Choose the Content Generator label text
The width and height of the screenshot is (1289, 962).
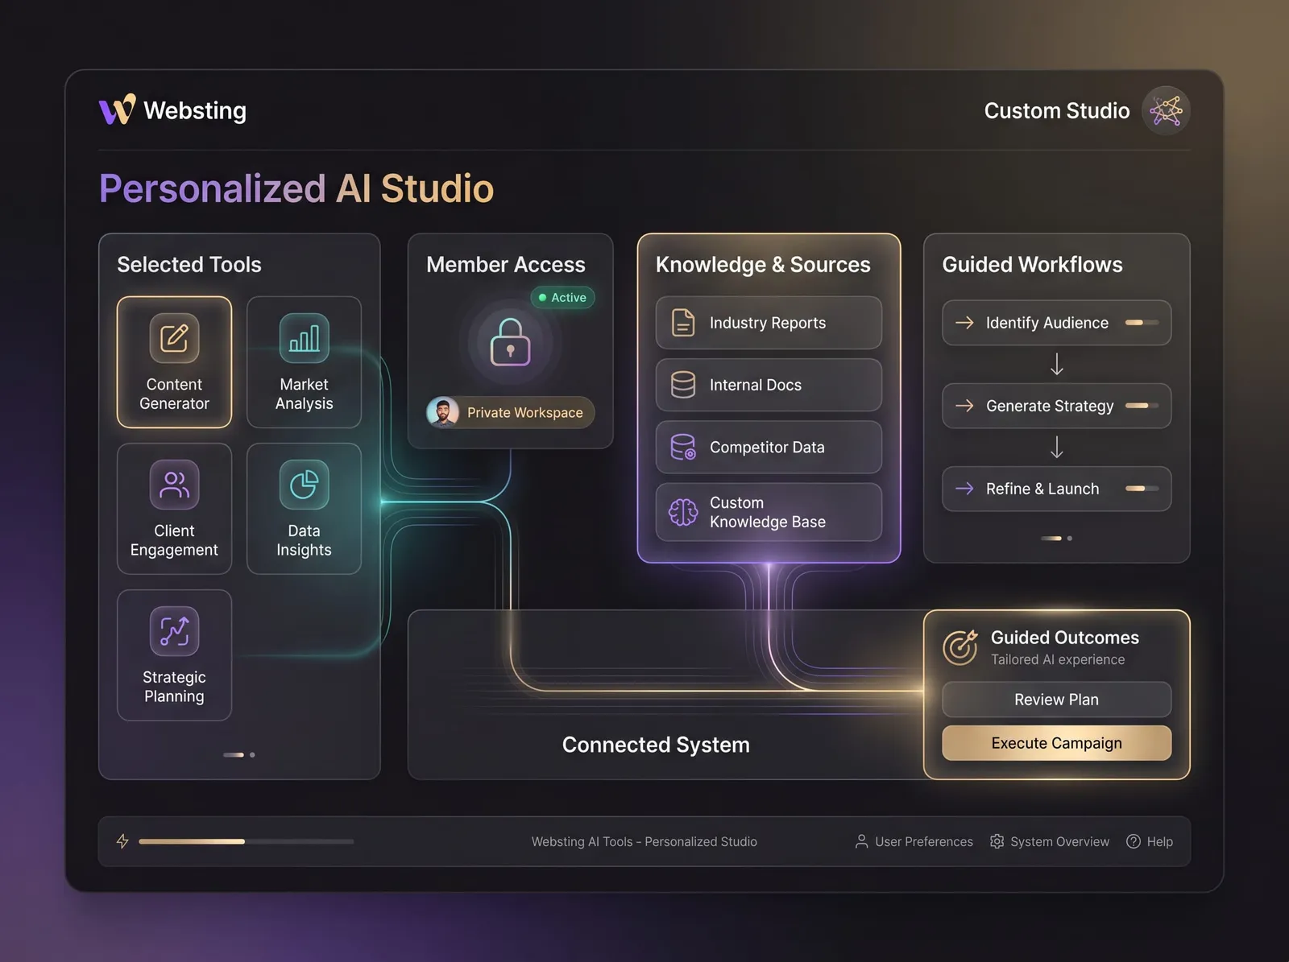174,394
